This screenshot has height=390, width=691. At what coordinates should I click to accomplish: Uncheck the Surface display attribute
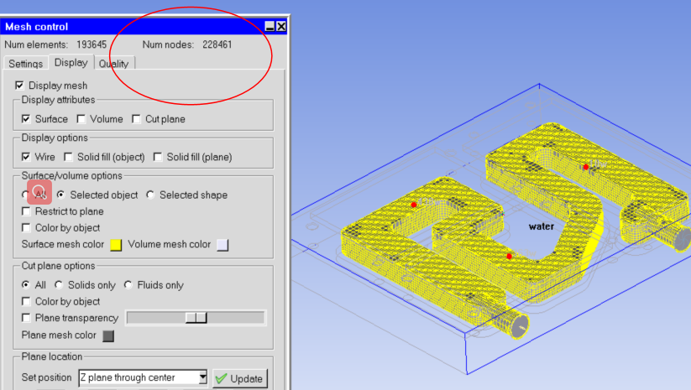pos(26,119)
